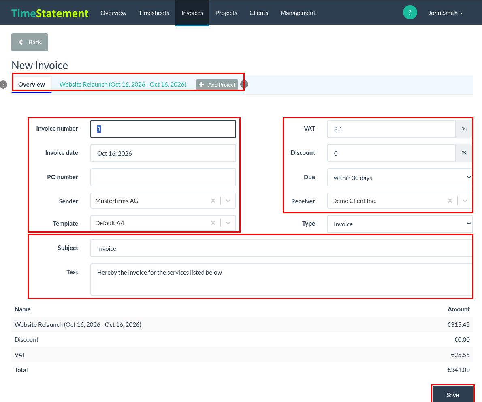Open the Invoices navigation item

tap(192, 13)
